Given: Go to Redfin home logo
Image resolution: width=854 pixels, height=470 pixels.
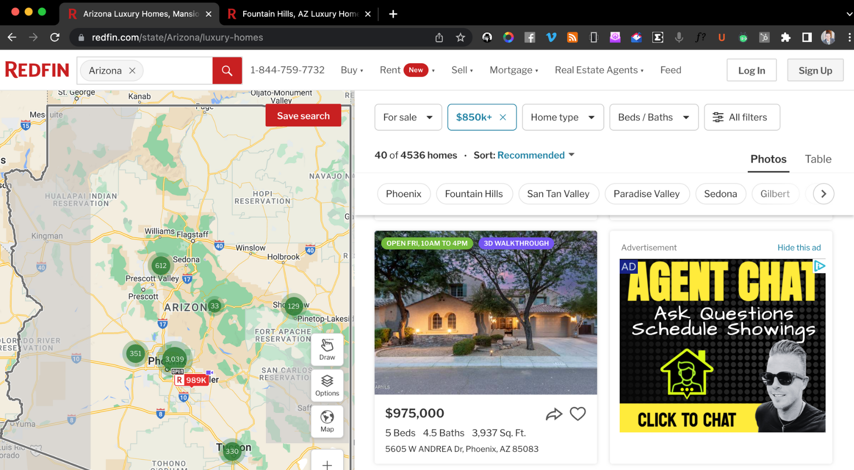Looking at the screenshot, I should (37, 70).
